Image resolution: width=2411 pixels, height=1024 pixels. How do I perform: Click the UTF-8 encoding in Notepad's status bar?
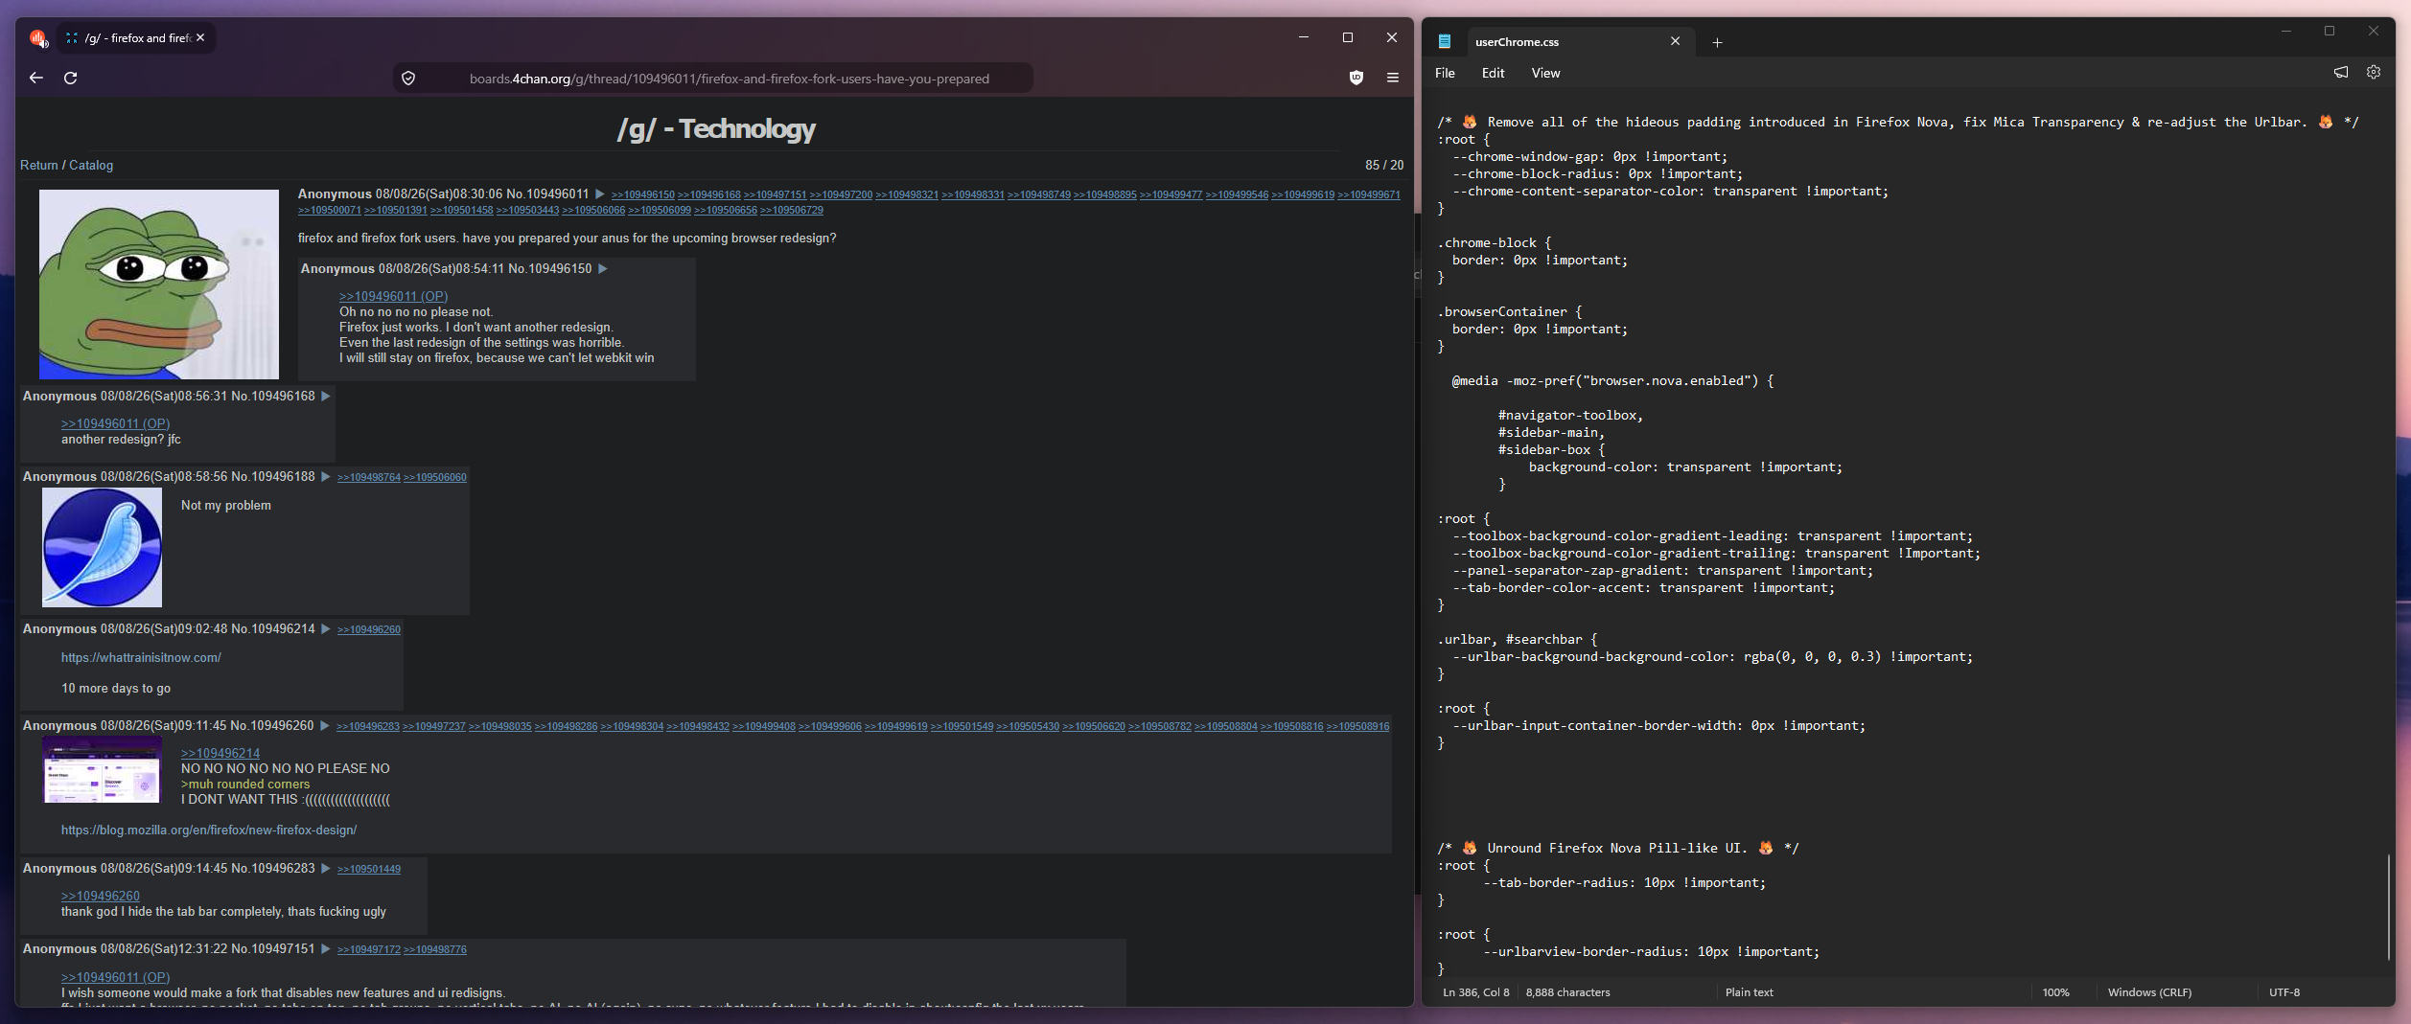pyautogui.click(x=2284, y=992)
